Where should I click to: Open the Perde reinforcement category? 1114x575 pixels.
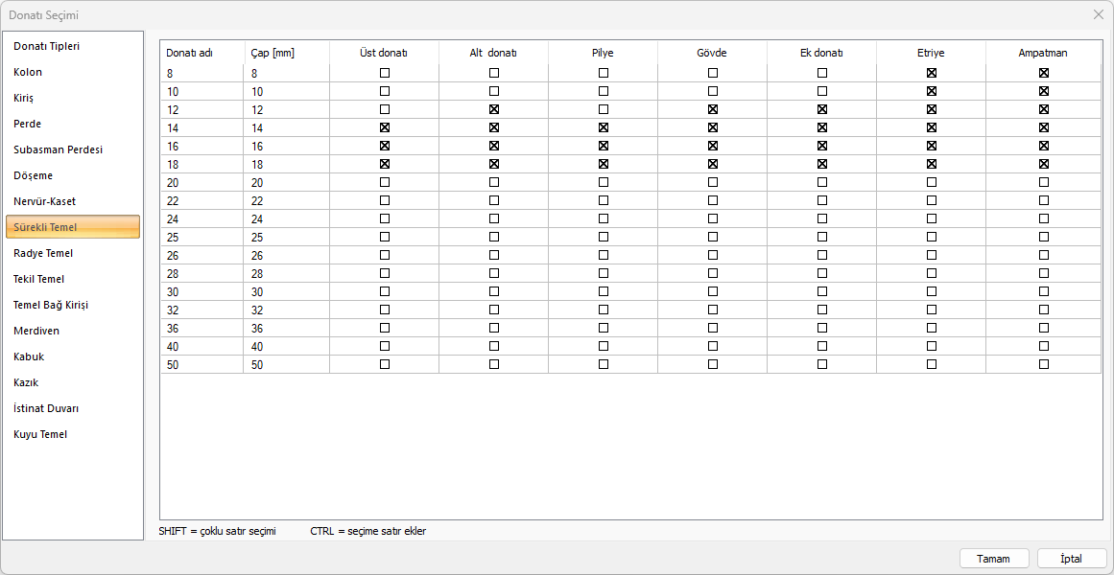pyautogui.click(x=28, y=124)
